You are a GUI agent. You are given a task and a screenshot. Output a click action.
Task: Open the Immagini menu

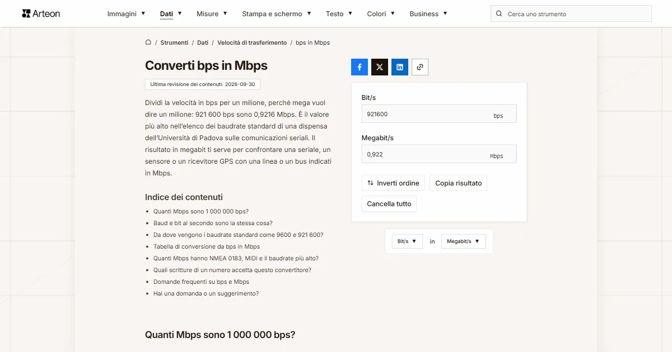pos(127,13)
